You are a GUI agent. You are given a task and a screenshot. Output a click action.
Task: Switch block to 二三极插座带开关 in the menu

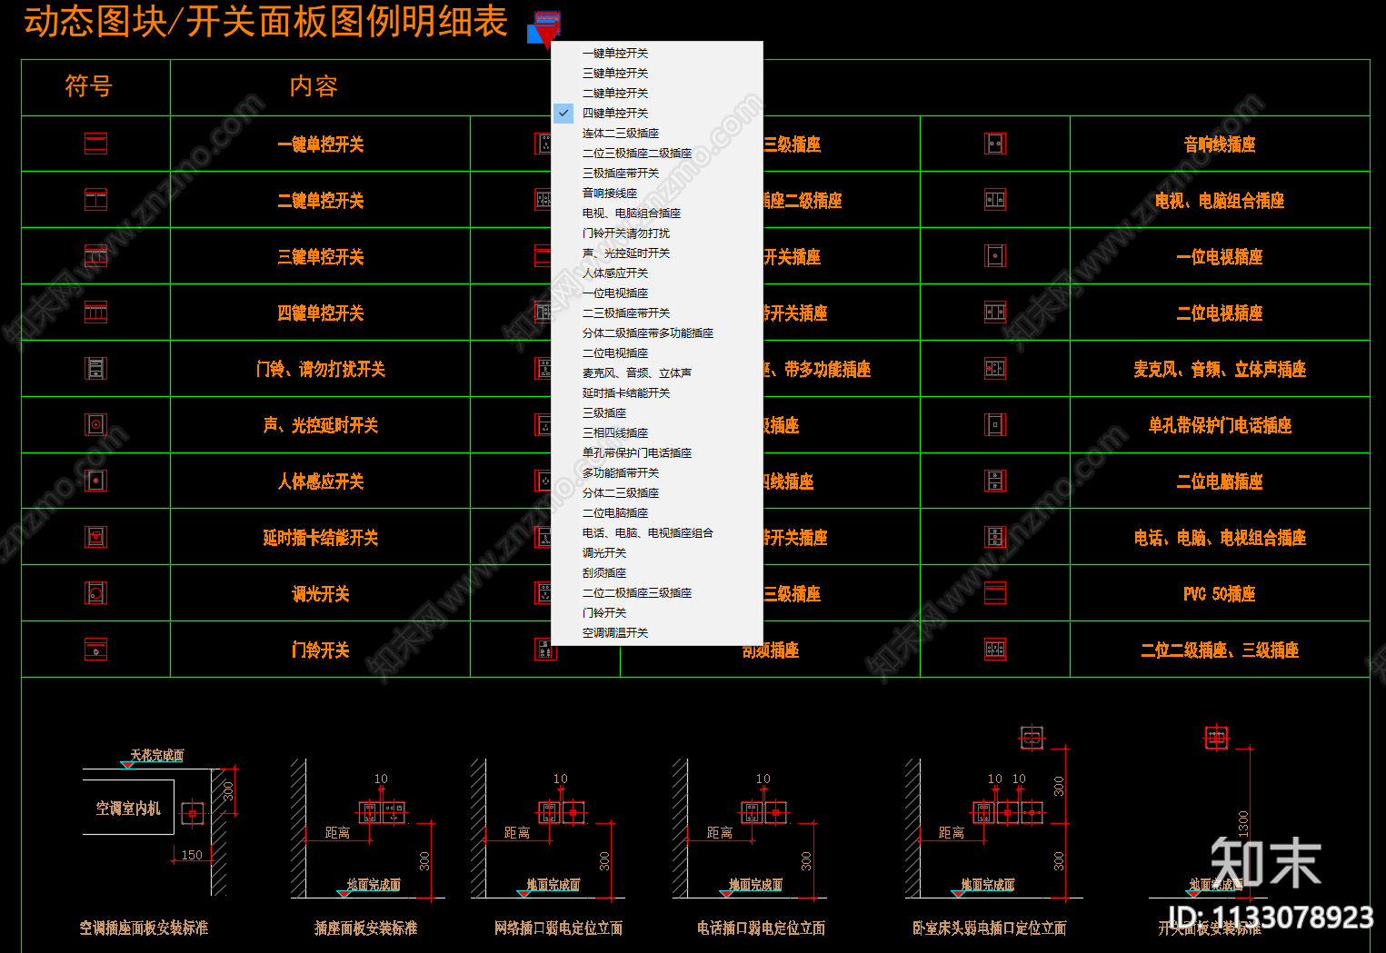coord(626,313)
